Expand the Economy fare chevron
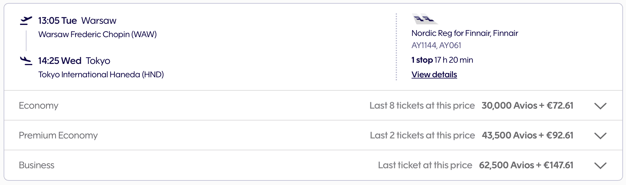The height and width of the screenshot is (185, 626). click(x=600, y=106)
